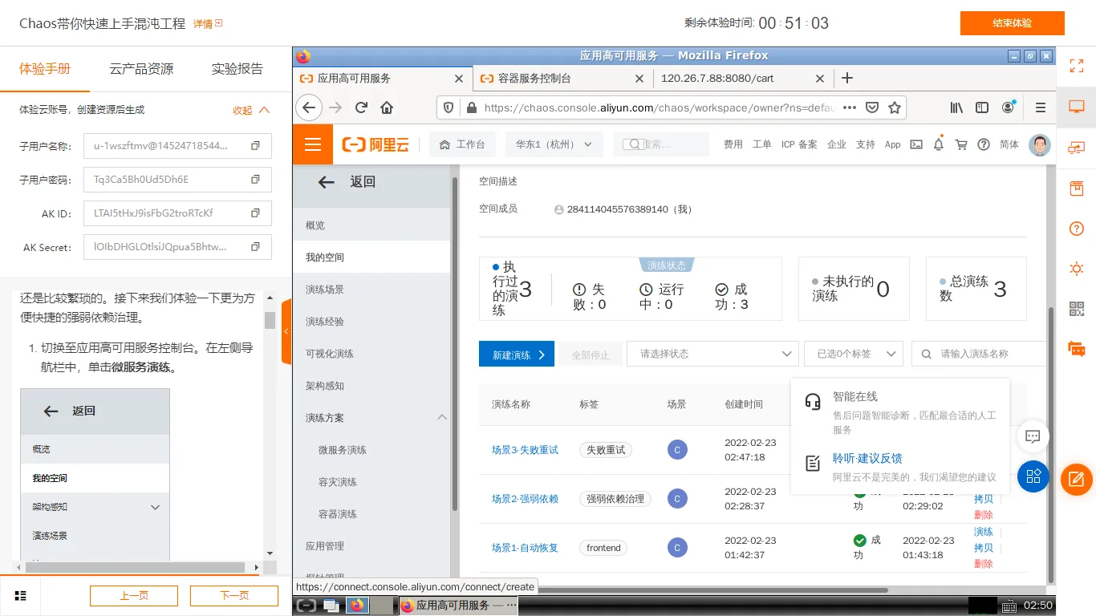Reload the page in Firefox
This screenshot has width=1096, height=616.
361,107
